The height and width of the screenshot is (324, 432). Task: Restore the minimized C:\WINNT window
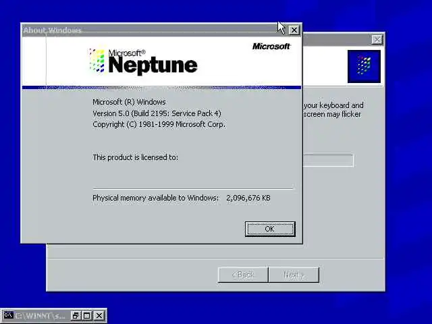click(75, 315)
